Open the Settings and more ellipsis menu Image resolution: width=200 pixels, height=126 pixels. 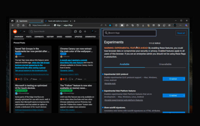(x=180, y=25)
